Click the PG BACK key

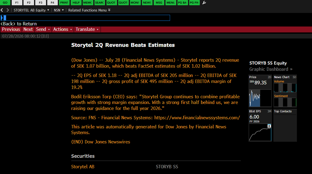[x=182, y=3]
